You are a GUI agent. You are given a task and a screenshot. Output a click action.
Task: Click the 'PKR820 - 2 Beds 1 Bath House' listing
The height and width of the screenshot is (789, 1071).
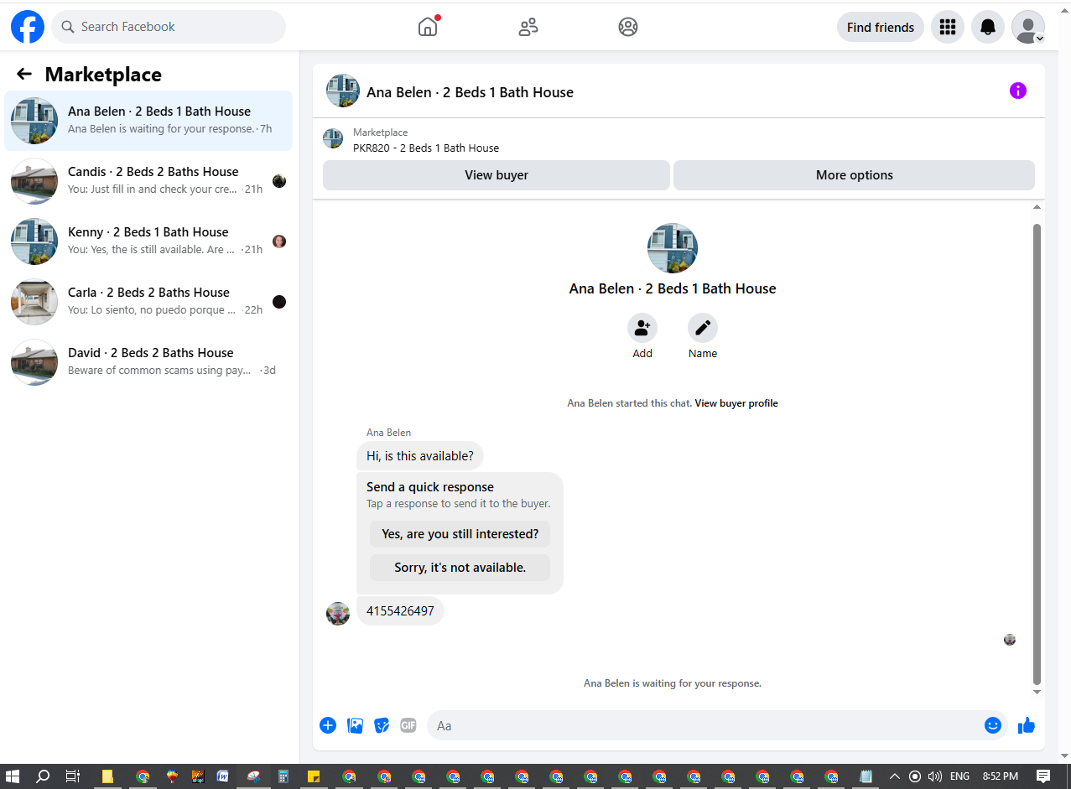click(426, 148)
